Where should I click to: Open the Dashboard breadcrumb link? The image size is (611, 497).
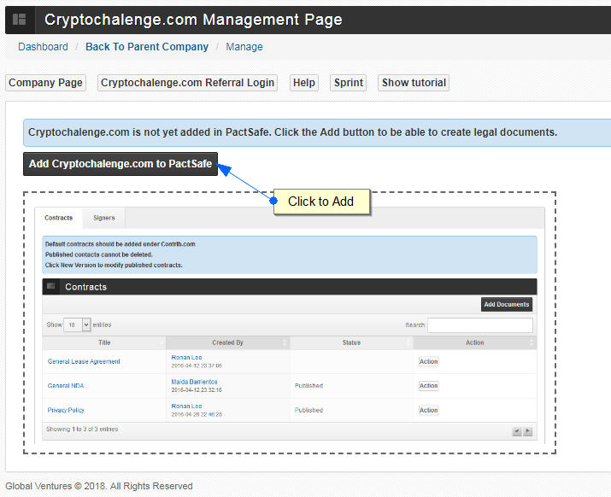point(43,47)
